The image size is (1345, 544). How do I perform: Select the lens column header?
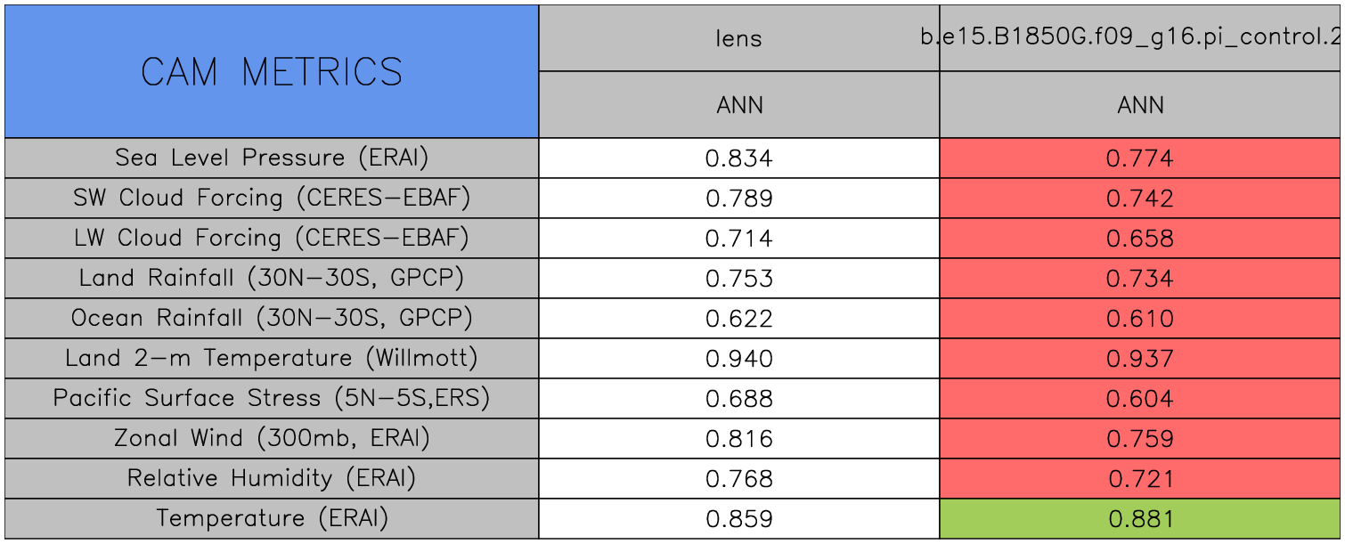tap(739, 38)
